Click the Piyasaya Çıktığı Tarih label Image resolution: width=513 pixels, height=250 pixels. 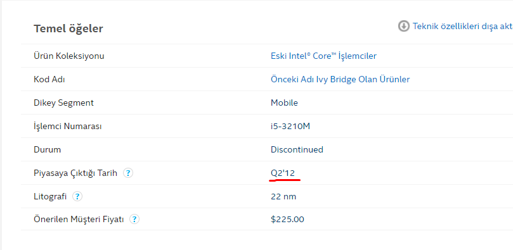point(75,173)
